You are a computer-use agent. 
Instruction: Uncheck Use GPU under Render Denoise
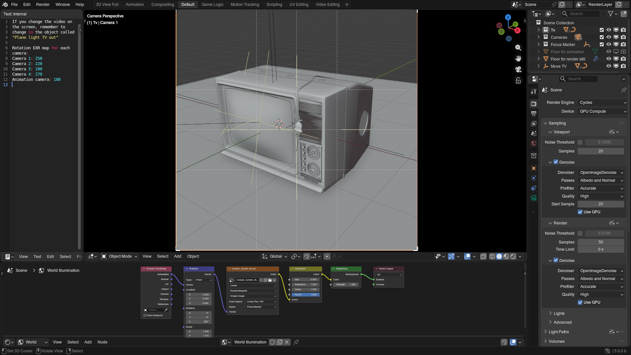(580, 302)
